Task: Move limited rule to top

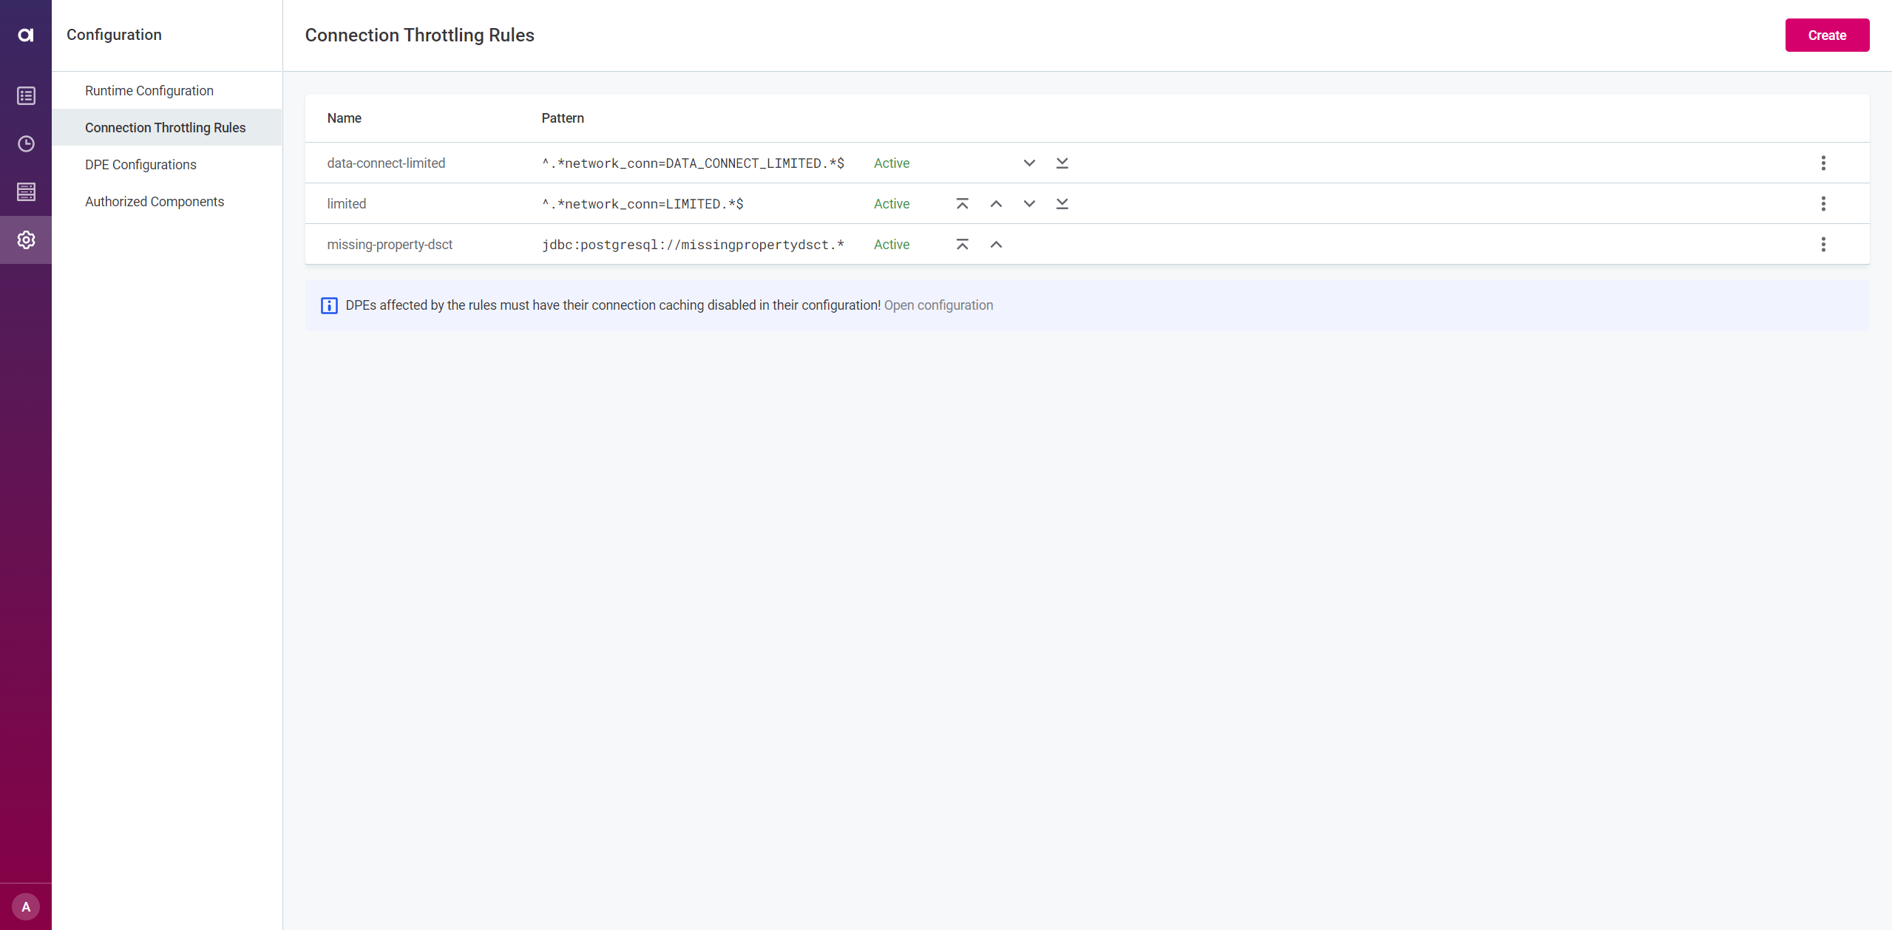Action: tap(962, 204)
